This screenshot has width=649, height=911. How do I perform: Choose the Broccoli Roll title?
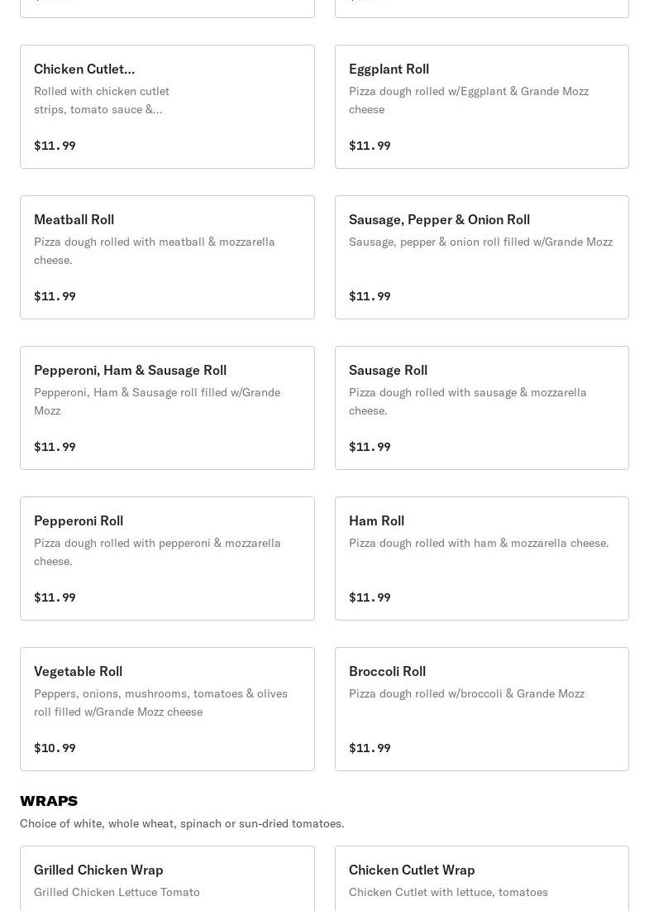pos(387,671)
